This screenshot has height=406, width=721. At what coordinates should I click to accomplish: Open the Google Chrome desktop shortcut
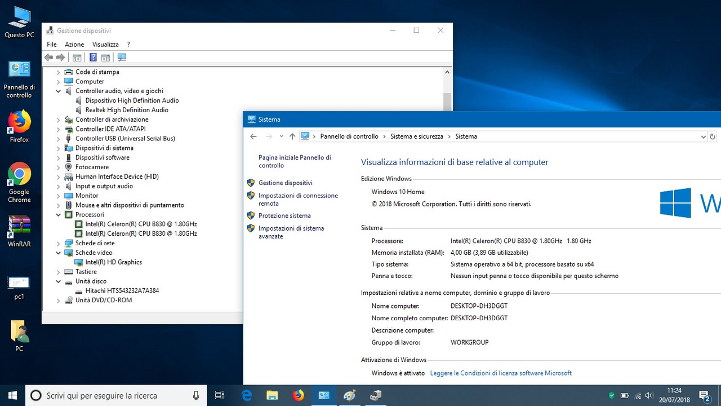[19, 183]
